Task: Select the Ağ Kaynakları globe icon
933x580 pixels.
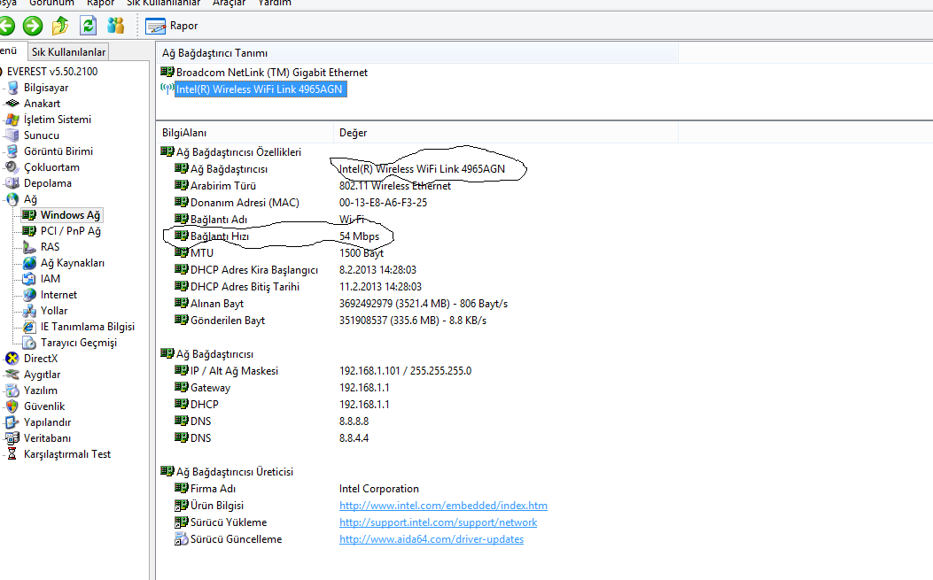Action: click(29, 263)
